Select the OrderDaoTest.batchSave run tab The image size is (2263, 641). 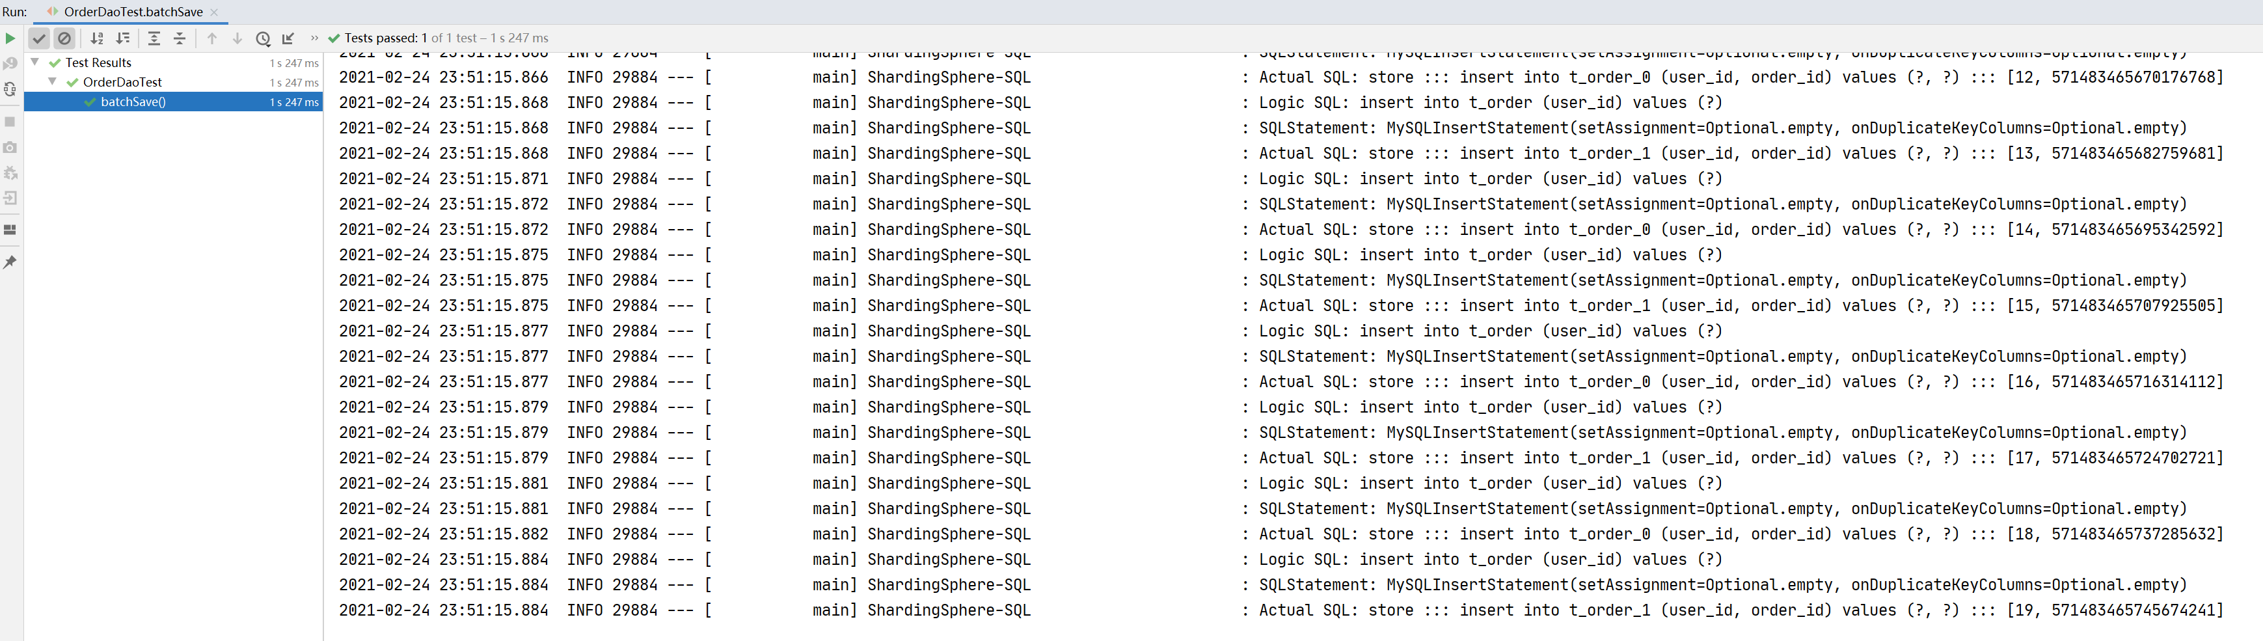click(132, 12)
